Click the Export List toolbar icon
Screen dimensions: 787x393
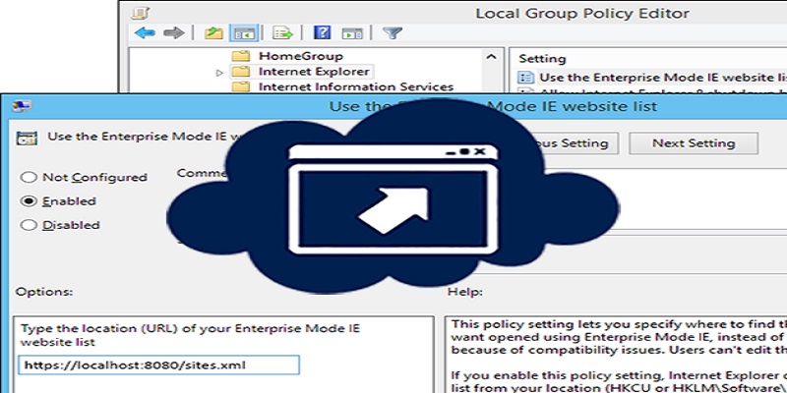tap(282, 33)
